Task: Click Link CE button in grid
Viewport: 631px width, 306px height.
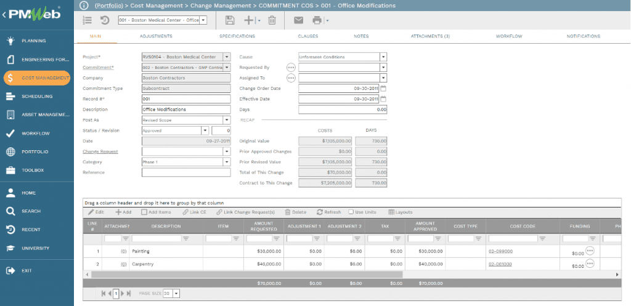Action: click(x=194, y=212)
